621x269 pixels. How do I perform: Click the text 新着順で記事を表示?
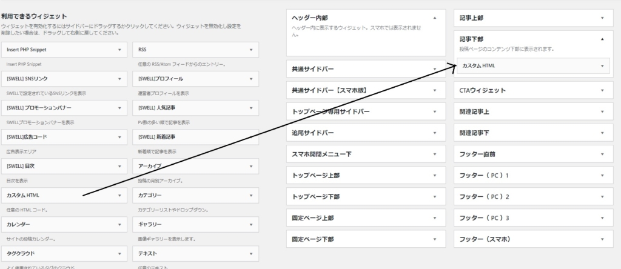coord(157,151)
